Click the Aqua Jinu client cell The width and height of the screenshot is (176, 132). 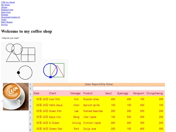point(55,117)
